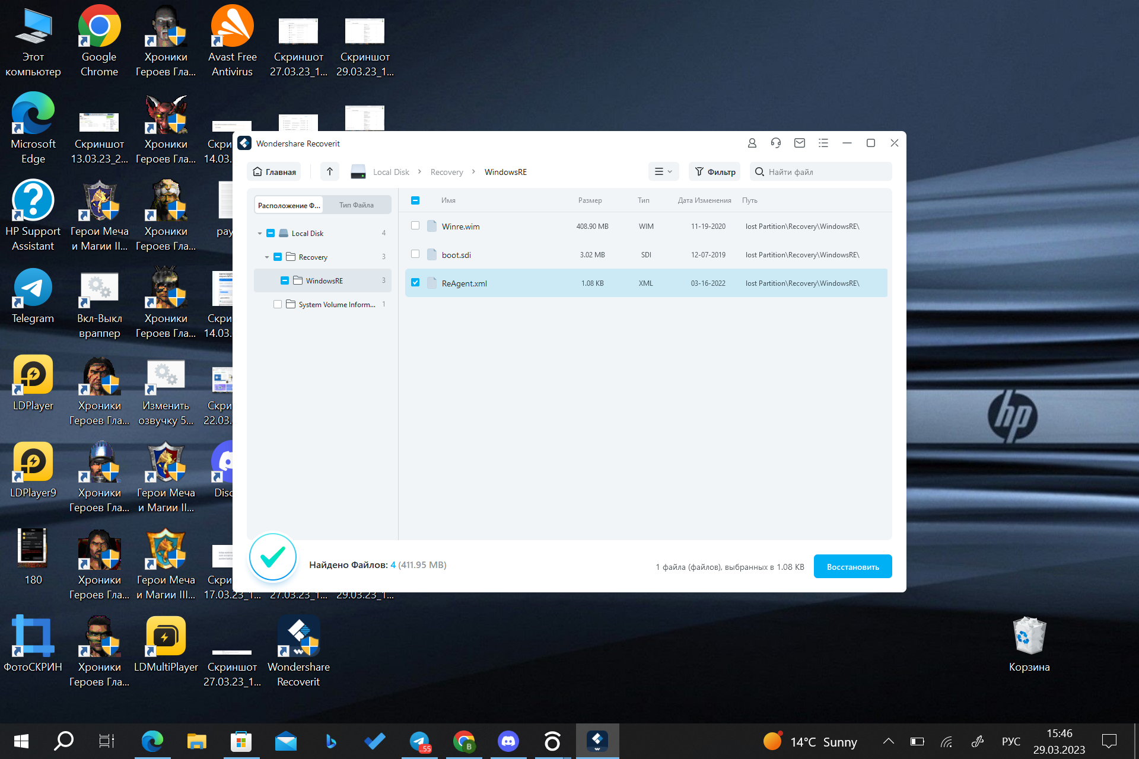Click Recovery in the breadcrumb
This screenshot has width=1139, height=759.
[447, 172]
